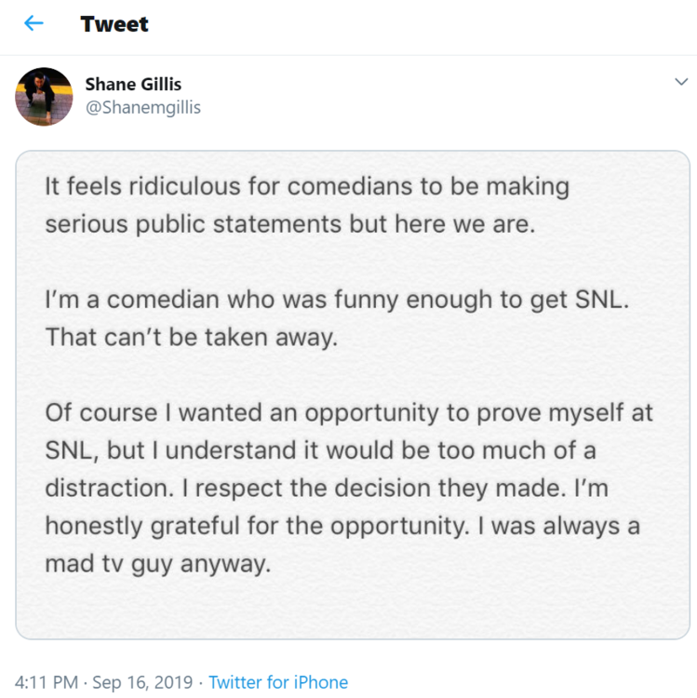Open the Twitter for iPhone link

278,682
